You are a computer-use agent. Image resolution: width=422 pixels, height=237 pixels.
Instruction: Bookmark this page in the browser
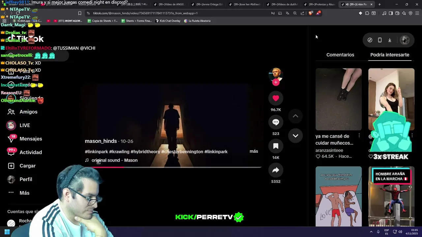pyautogui.click(x=79, y=13)
